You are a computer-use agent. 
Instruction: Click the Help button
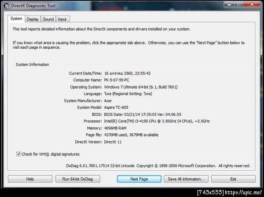[30, 179]
